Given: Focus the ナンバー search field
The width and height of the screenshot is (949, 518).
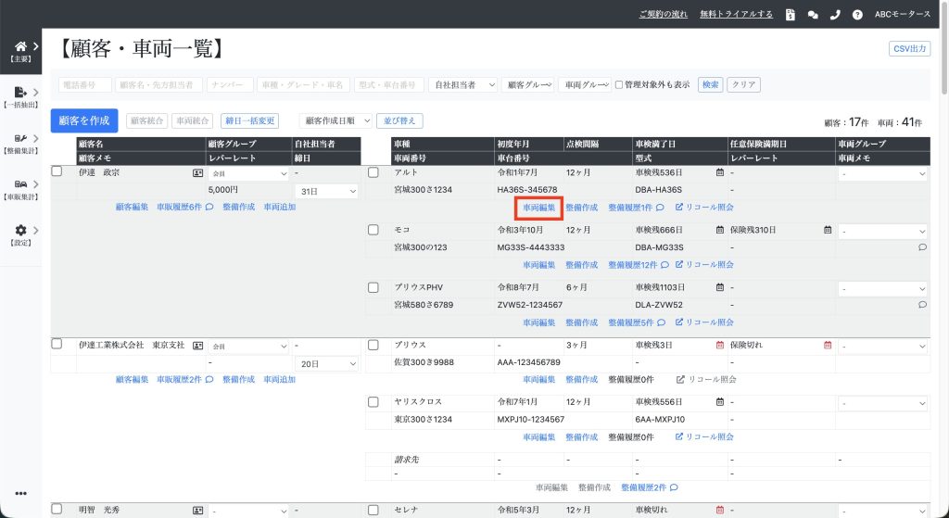Looking at the screenshot, I should coord(230,84).
